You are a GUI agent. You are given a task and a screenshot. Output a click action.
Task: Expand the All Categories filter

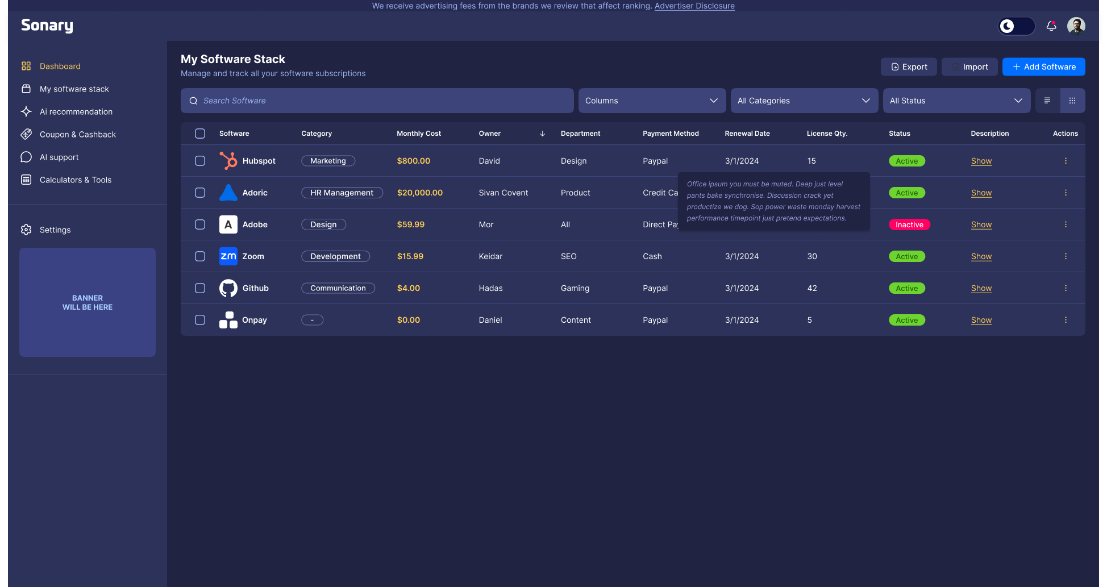tap(804, 101)
